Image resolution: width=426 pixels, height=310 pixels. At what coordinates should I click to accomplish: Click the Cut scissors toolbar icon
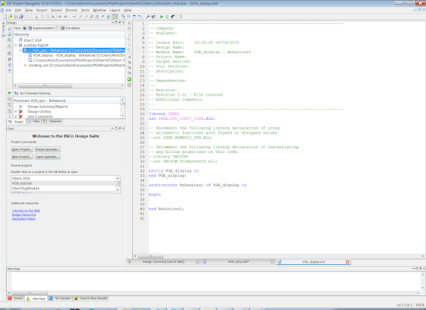tap(37, 17)
